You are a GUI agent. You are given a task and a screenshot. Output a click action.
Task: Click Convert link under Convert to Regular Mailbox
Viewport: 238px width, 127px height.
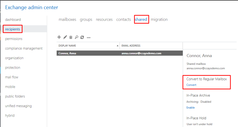[x=191, y=85]
